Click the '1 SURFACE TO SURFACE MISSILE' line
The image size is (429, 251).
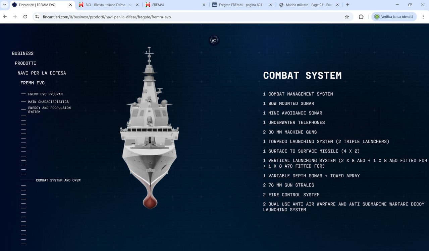tap(312, 151)
